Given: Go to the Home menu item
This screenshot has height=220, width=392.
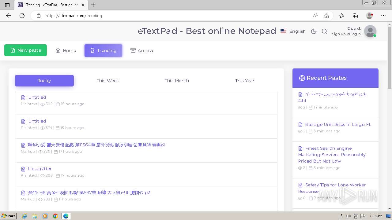Looking at the screenshot, I should click(x=66, y=50).
